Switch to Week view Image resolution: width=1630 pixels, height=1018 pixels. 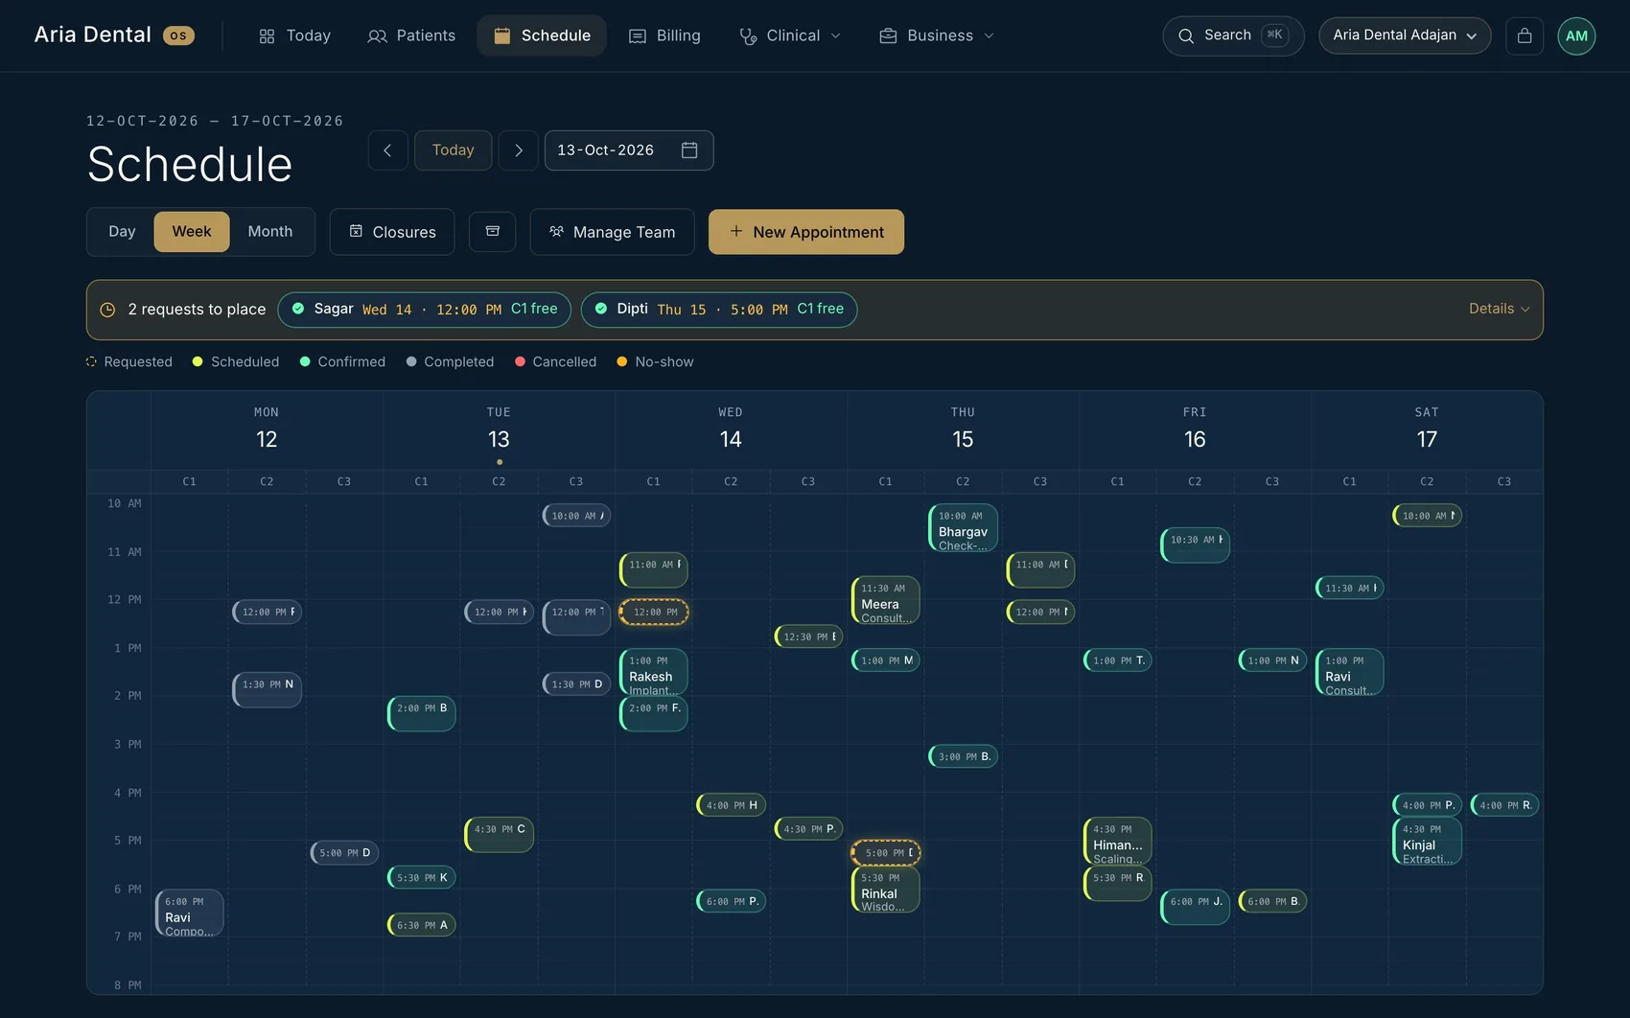pyautogui.click(x=192, y=231)
